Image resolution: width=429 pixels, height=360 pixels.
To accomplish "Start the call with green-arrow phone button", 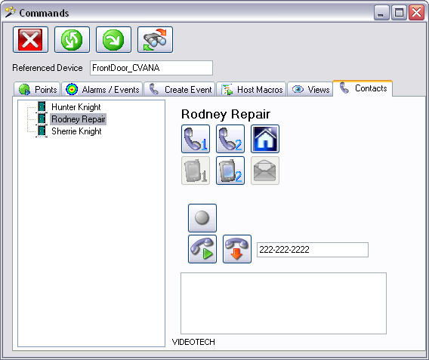I will (x=202, y=249).
